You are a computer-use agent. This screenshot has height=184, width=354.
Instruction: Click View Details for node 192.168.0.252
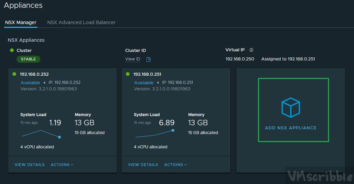pyautogui.click(x=30, y=165)
